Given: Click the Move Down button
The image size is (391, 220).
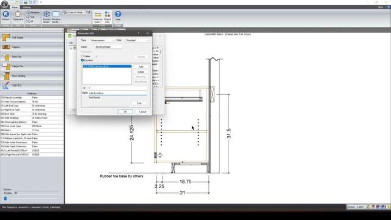Looking at the screenshot, I should click(141, 82).
